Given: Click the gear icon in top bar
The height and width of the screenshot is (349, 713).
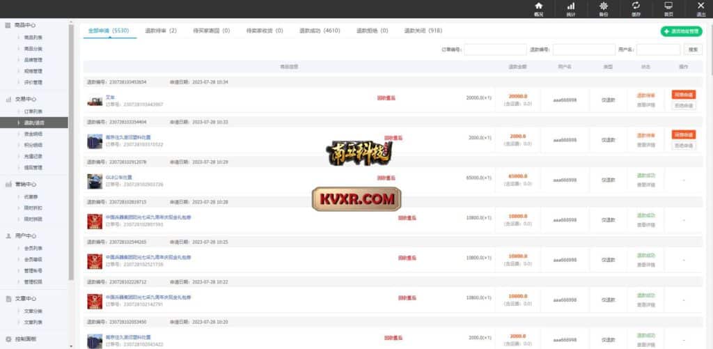Looking at the screenshot, I should [604, 6].
